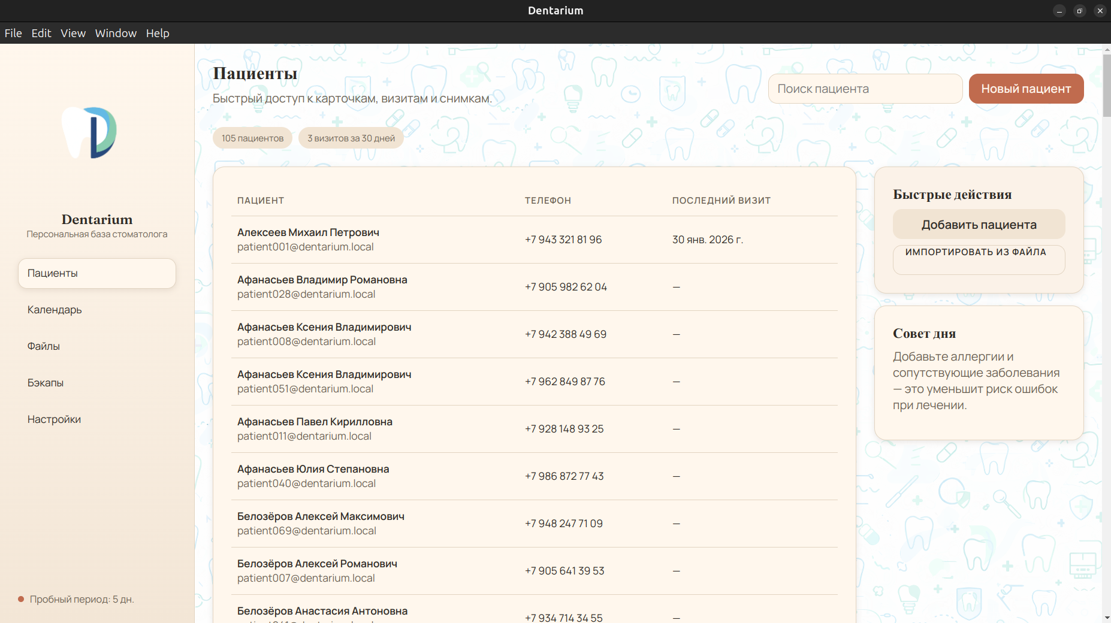The image size is (1111, 623).
Task: Open the View menu
Action: [73, 33]
